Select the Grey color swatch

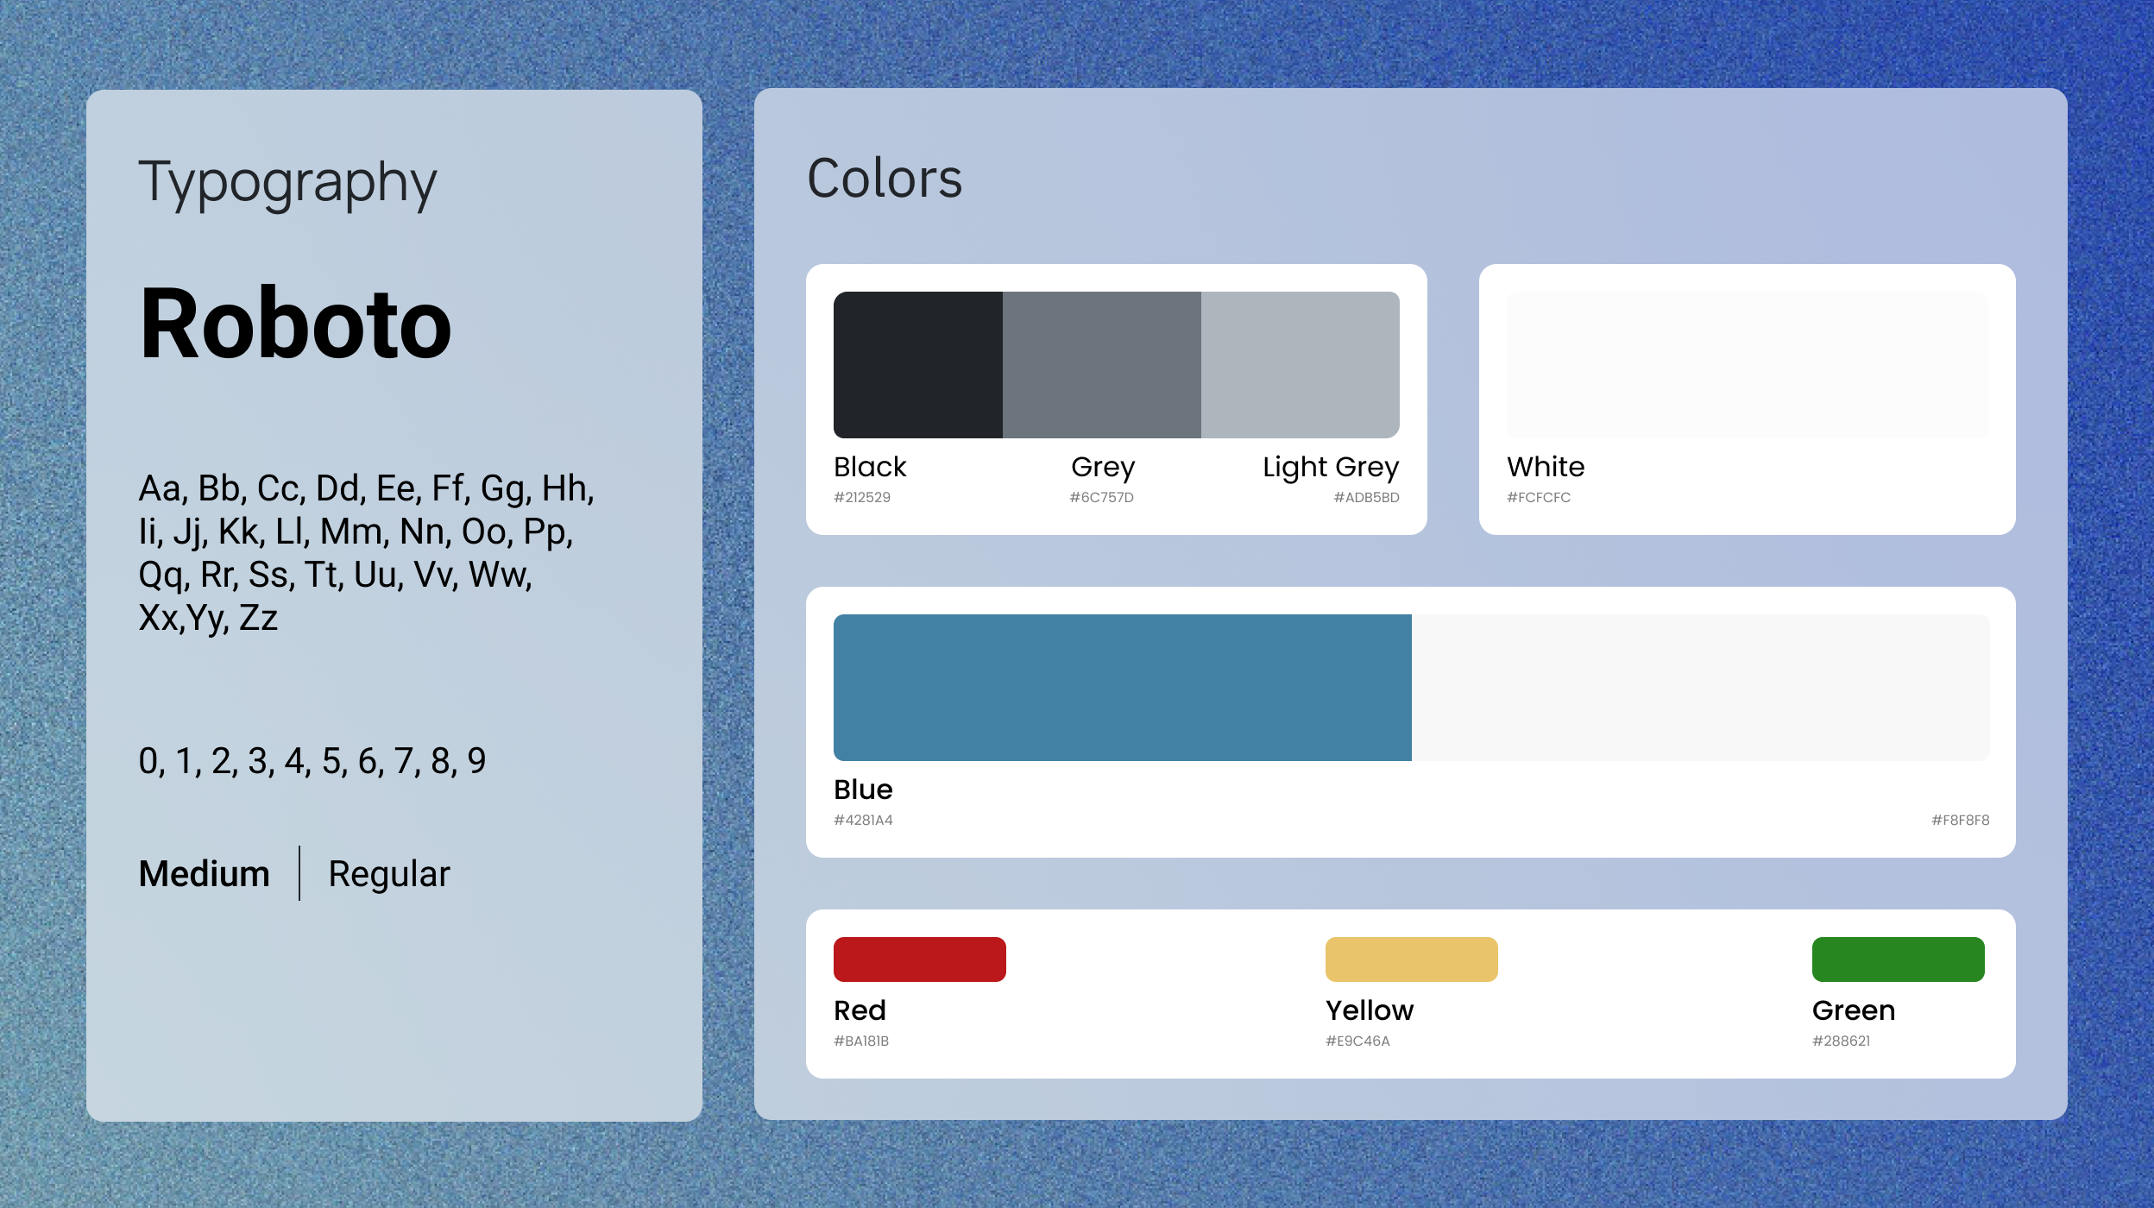(x=1102, y=365)
